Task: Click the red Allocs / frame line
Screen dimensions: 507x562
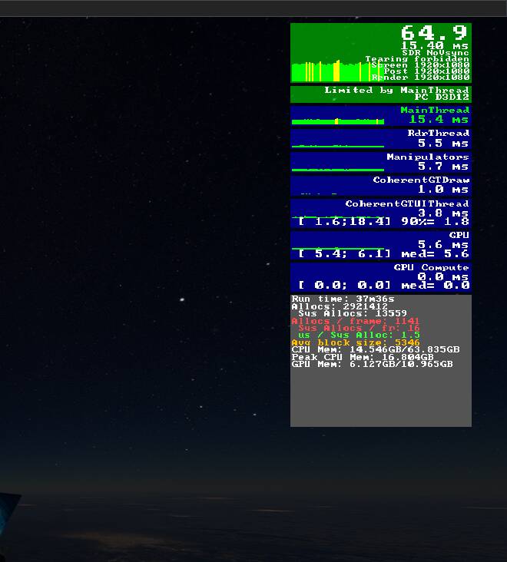Action: (x=355, y=321)
